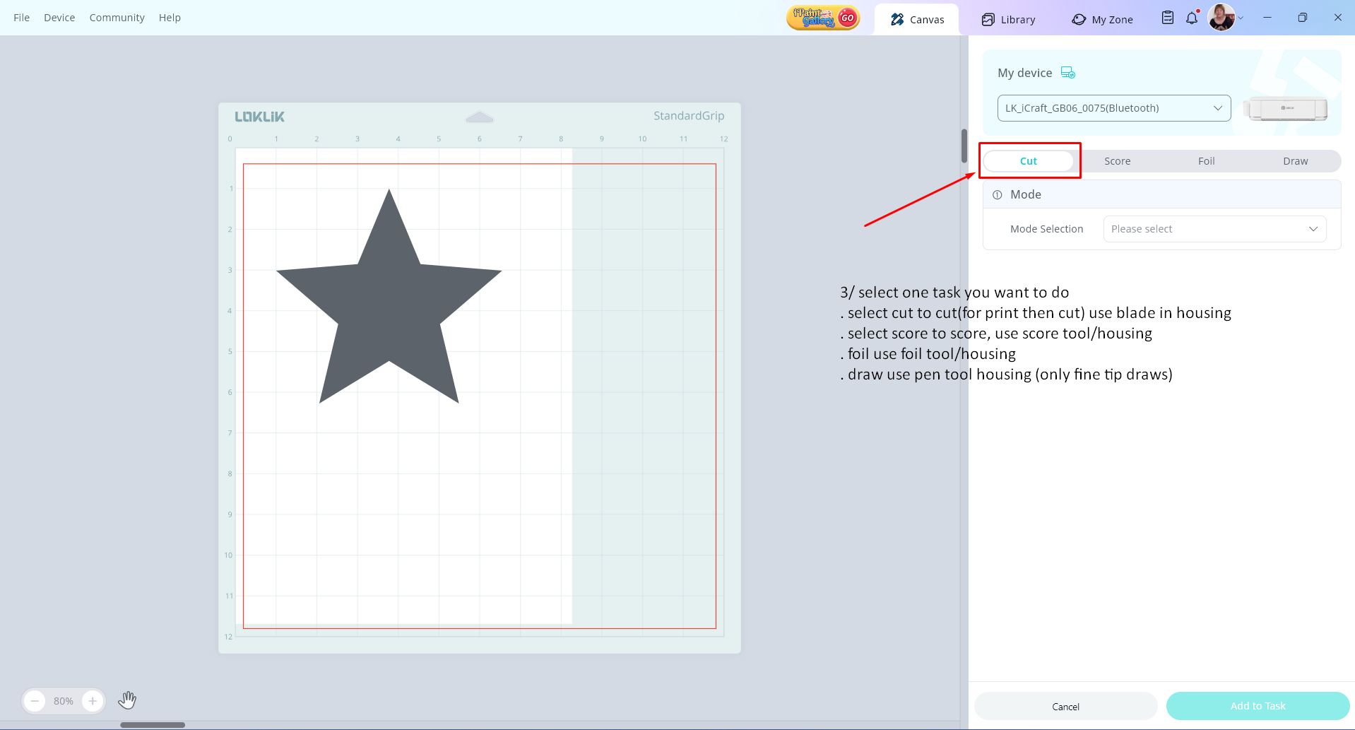Expand the LK_iCraft device dropdown

click(x=1113, y=108)
